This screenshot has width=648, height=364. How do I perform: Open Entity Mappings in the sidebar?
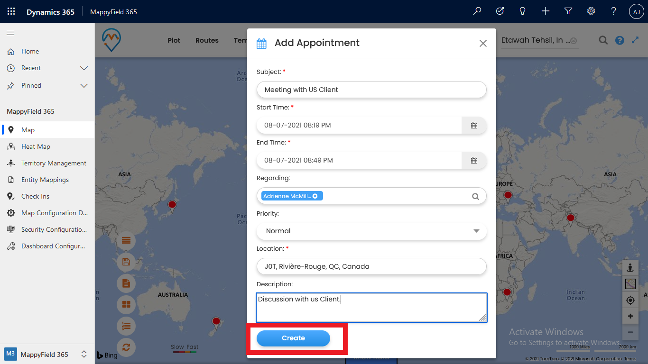pos(47,180)
